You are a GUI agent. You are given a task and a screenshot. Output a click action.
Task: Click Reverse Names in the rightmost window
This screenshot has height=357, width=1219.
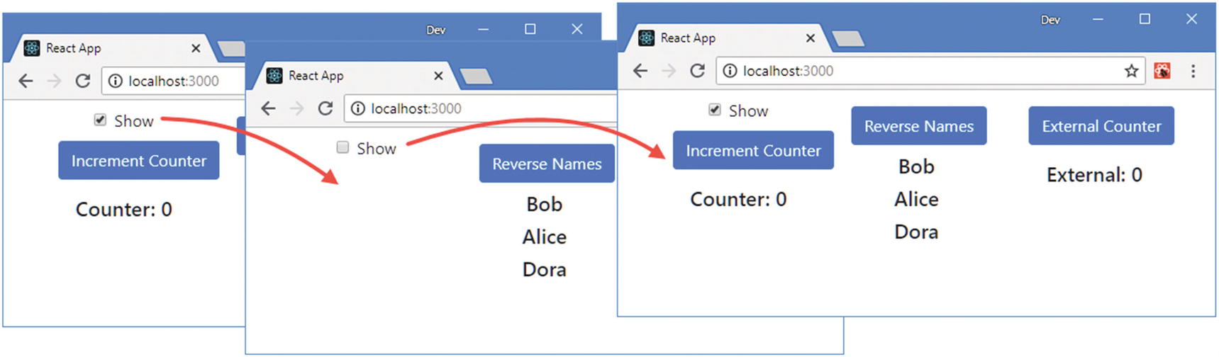tap(918, 126)
